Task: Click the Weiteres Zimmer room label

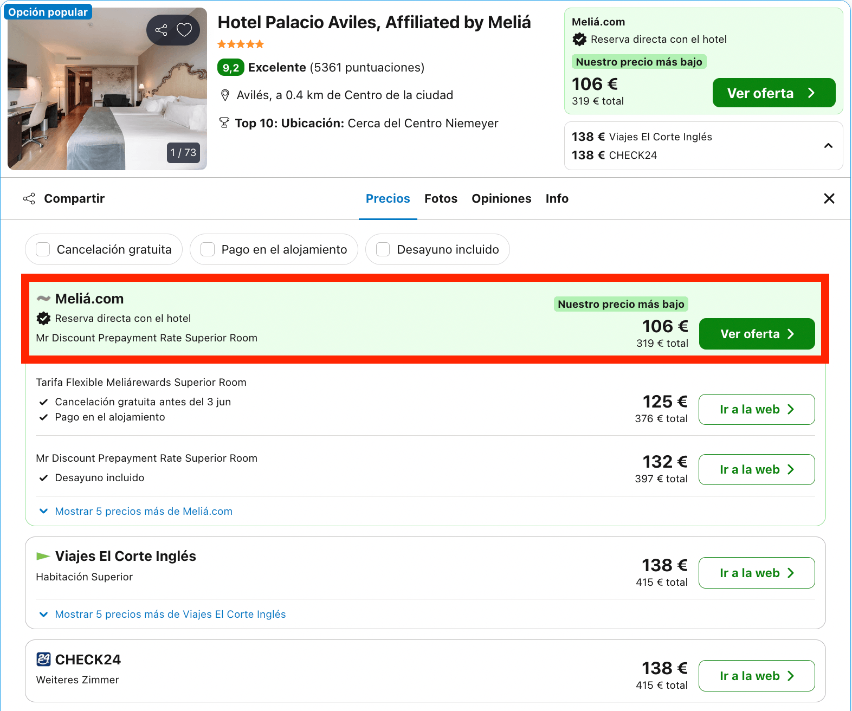Action: [78, 680]
